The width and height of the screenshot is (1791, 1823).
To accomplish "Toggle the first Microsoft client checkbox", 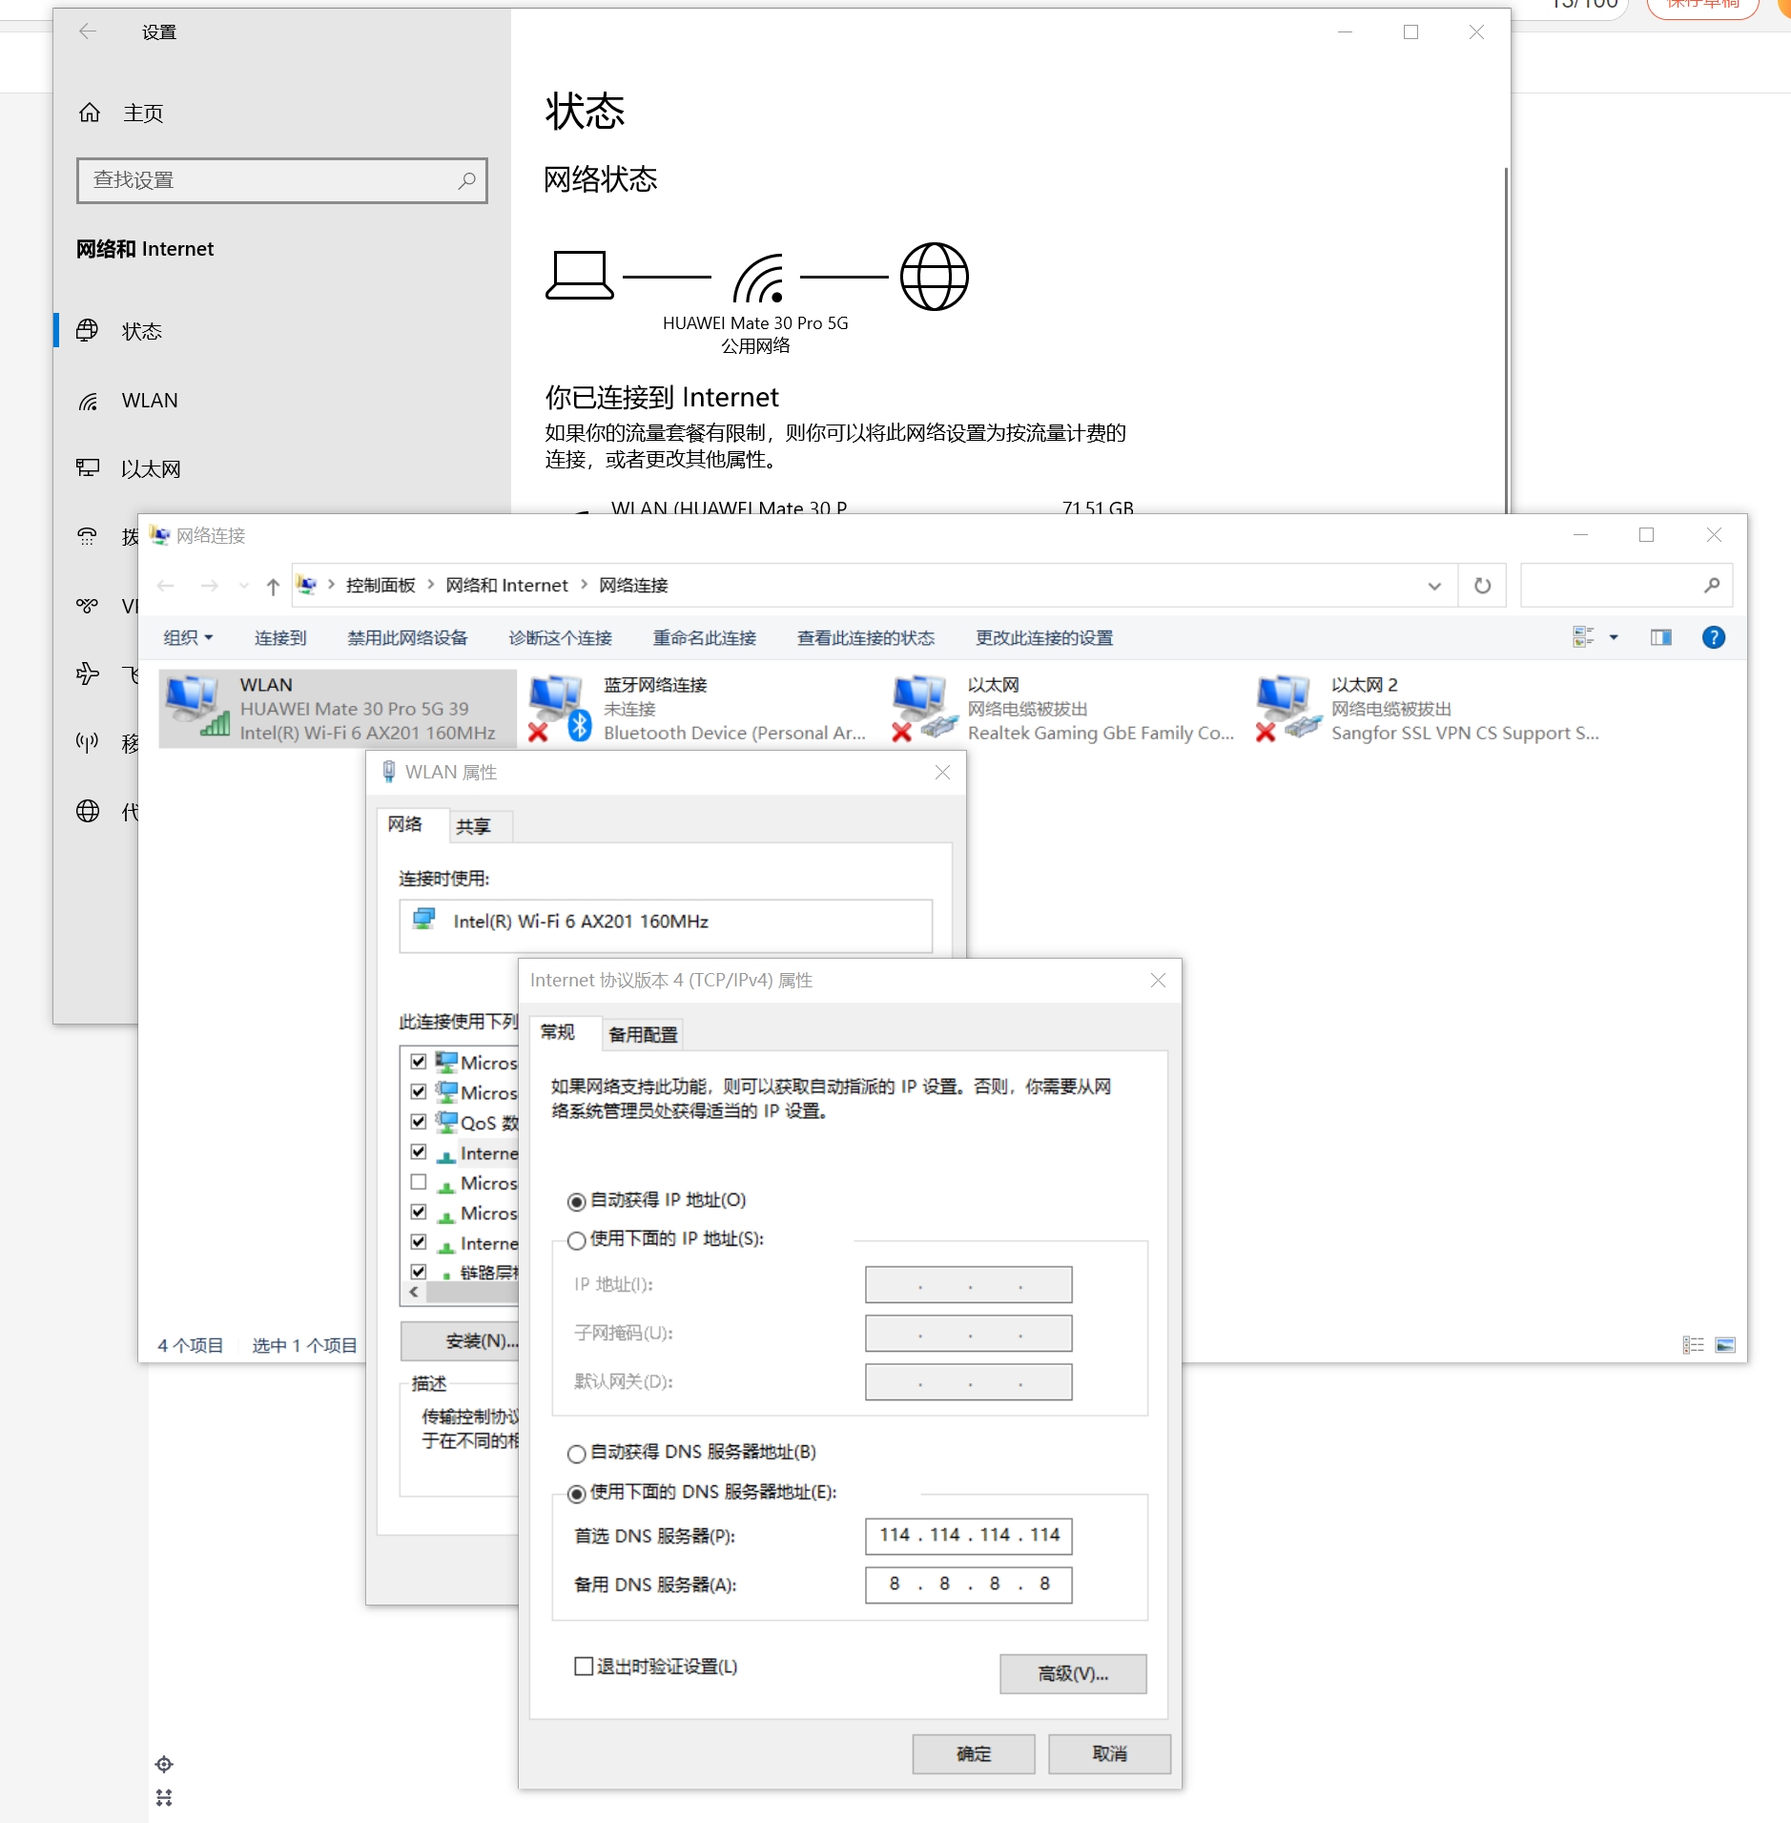I will (x=418, y=1062).
